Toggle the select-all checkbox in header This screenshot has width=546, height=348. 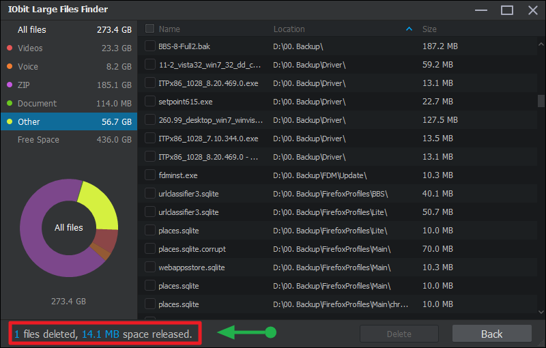coord(150,29)
